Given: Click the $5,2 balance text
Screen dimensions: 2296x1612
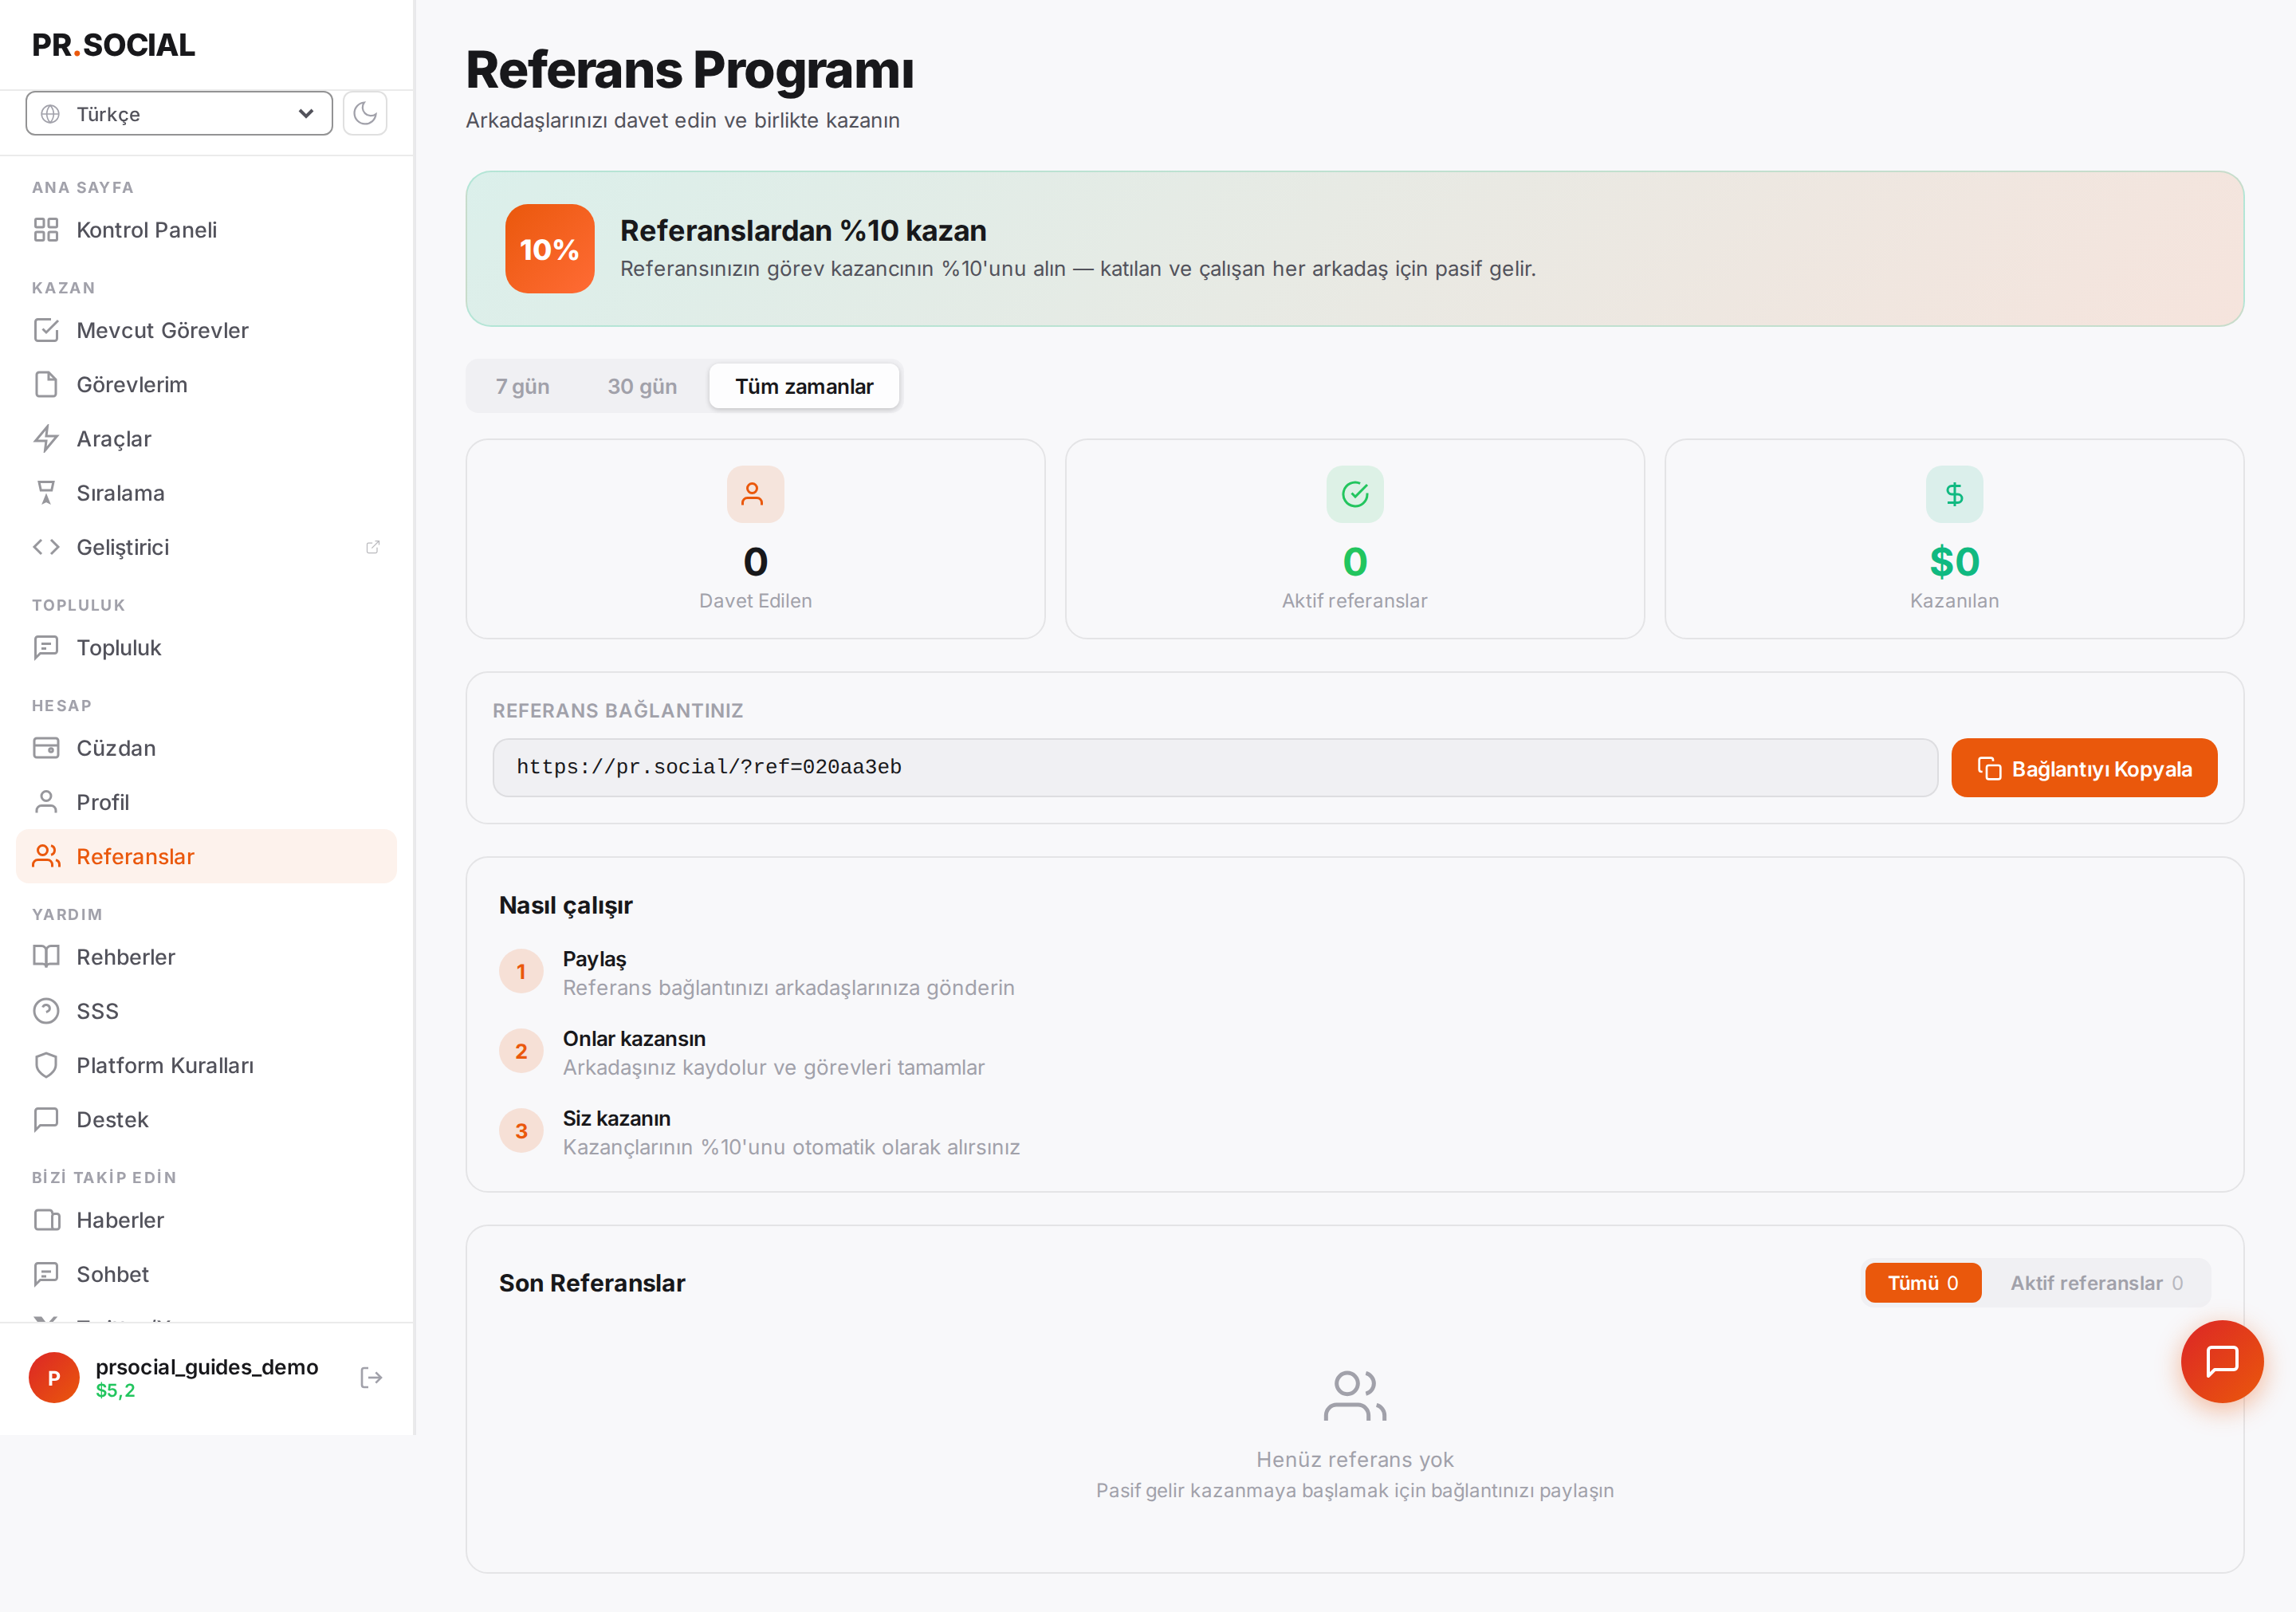Looking at the screenshot, I should 116,1391.
